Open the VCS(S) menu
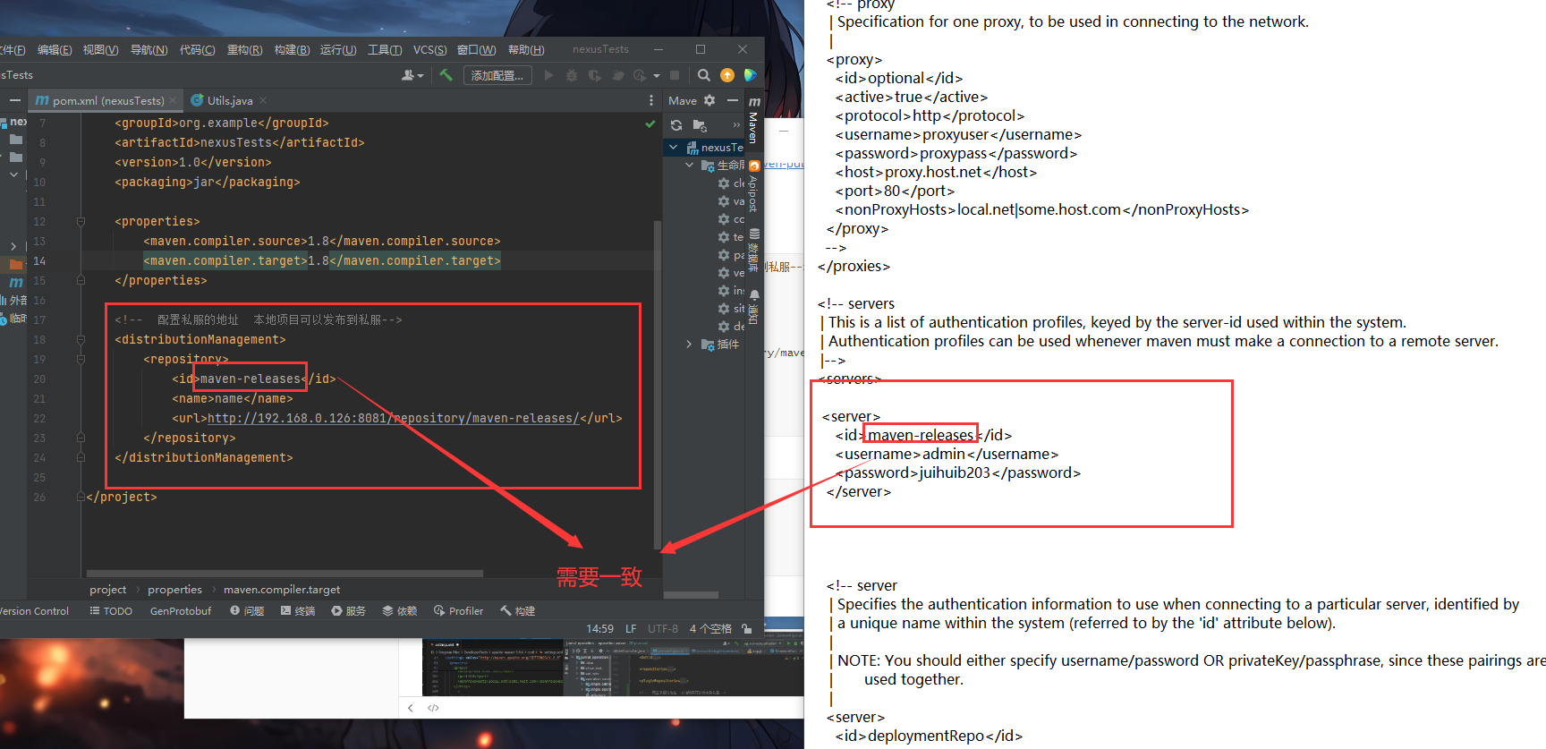Screen dimensions: 1546x749 (x=429, y=49)
